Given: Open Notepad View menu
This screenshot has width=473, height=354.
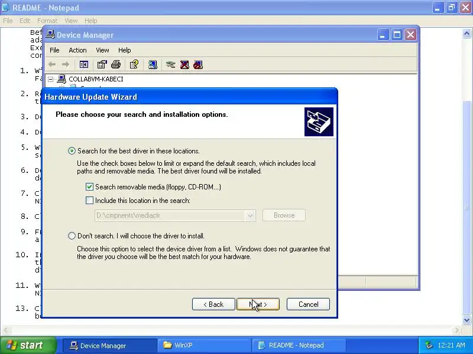Looking at the screenshot, I should pos(71,21).
